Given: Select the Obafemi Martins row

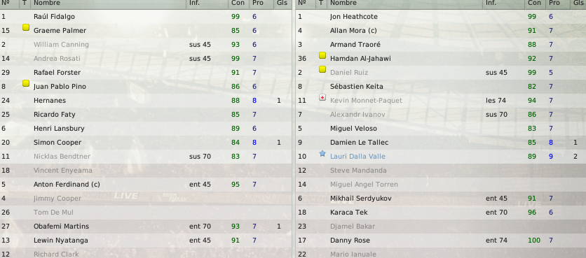Looking at the screenshot, I should tap(146, 227).
